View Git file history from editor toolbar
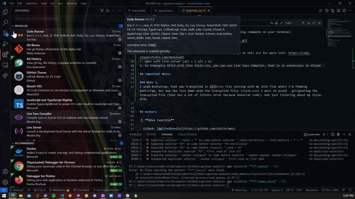Viewport: 355px width, 199px height. point(327,11)
